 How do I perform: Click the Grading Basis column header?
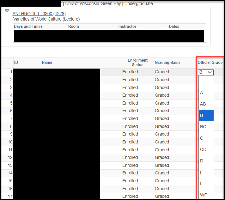(167, 63)
